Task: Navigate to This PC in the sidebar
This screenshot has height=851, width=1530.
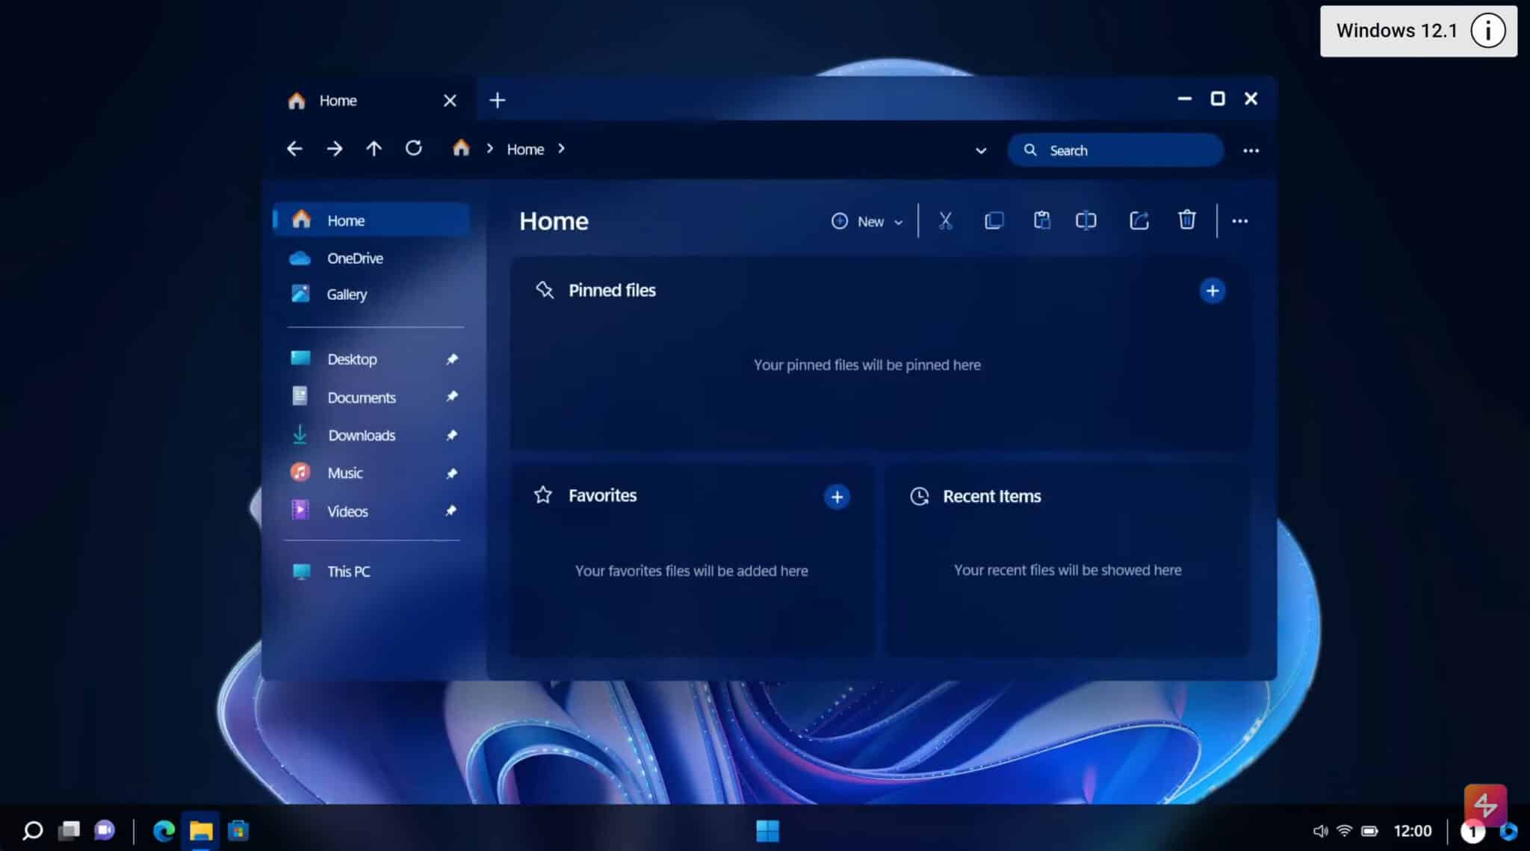Action: (x=347, y=571)
